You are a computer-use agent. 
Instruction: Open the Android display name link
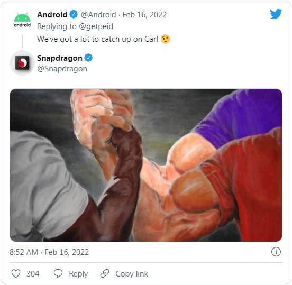point(52,14)
